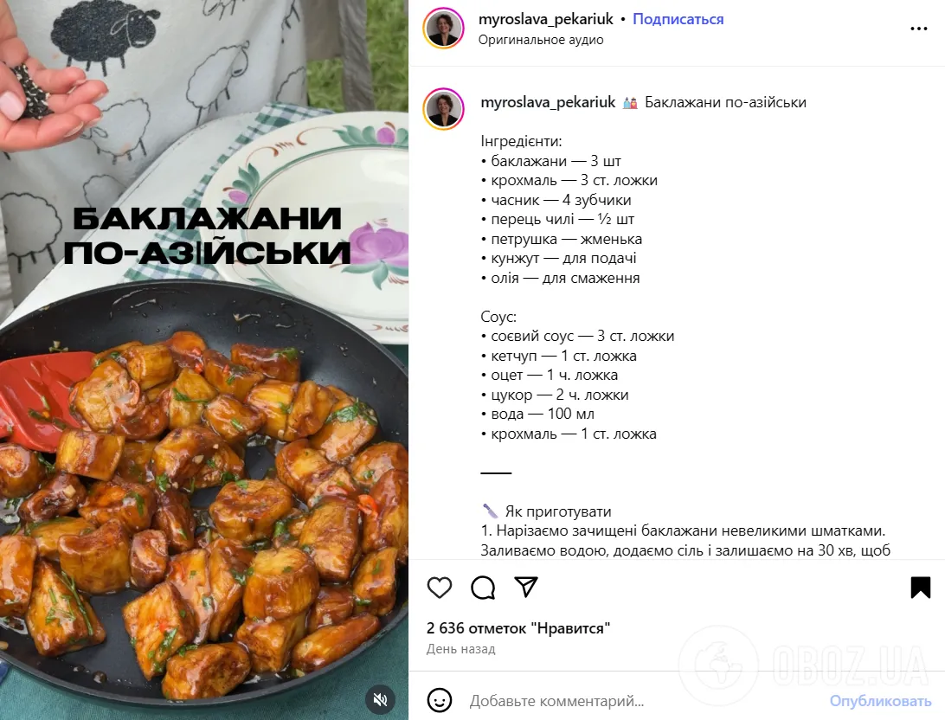Image resolution: width=945 pixels, height=720 pixels.
Task: Click the header profile avatar
Action: click(444, 29)
